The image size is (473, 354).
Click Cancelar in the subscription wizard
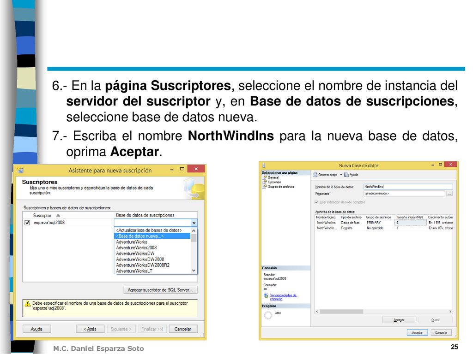[x=183, y=329]
